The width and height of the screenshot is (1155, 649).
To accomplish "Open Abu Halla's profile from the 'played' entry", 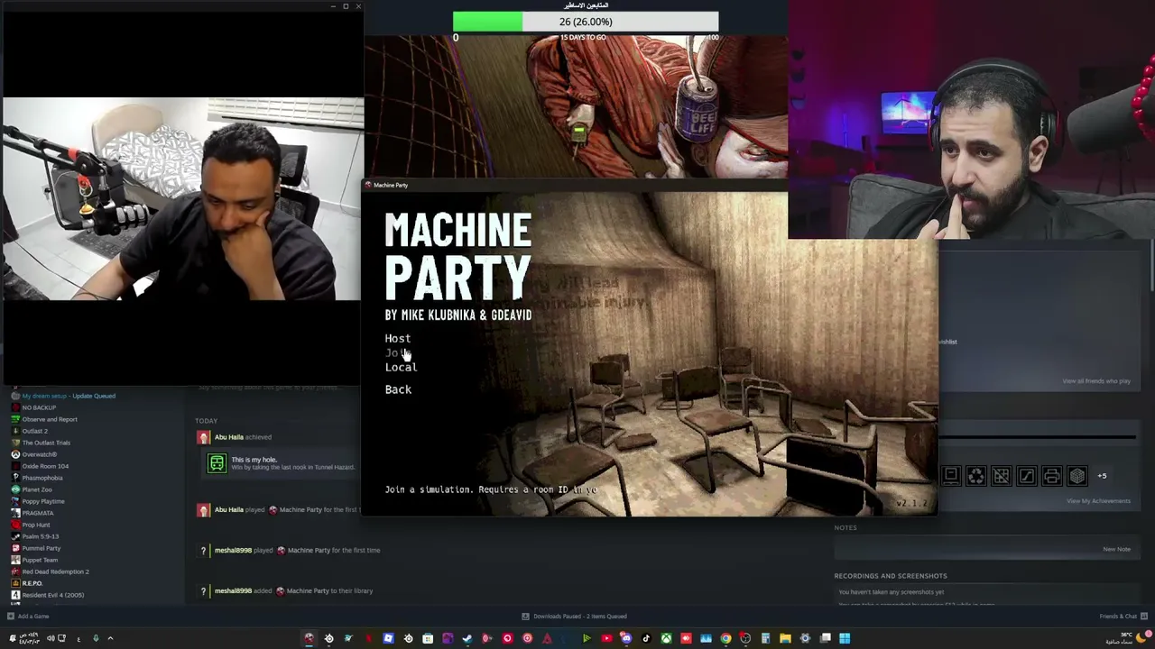I will tap(229, 510).
